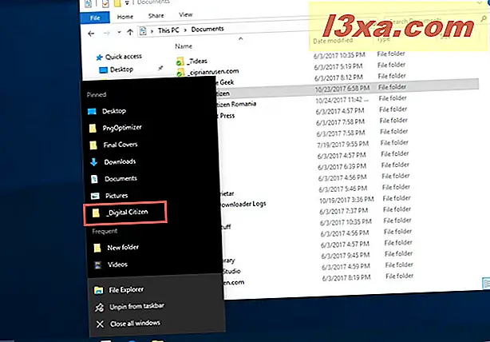Screen dimensions: 490x342
Task: Click the date 6/3/2017 8:12 PM
Action: (x=338, y=78)
